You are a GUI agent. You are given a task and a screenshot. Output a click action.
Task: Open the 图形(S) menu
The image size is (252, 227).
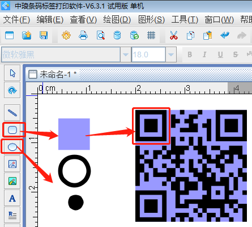(151, 20)
